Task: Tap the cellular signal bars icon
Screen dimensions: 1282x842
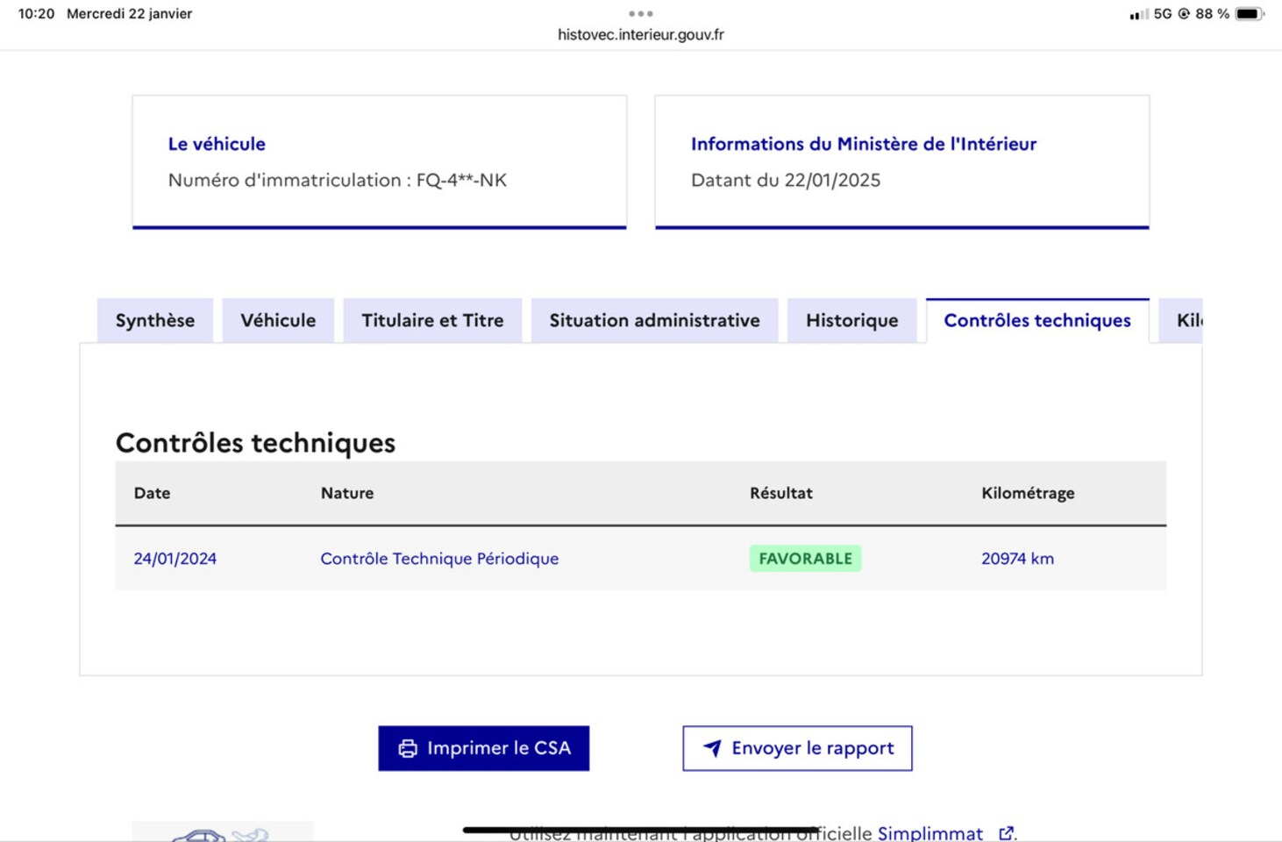Action: [x=1138, y=14]
